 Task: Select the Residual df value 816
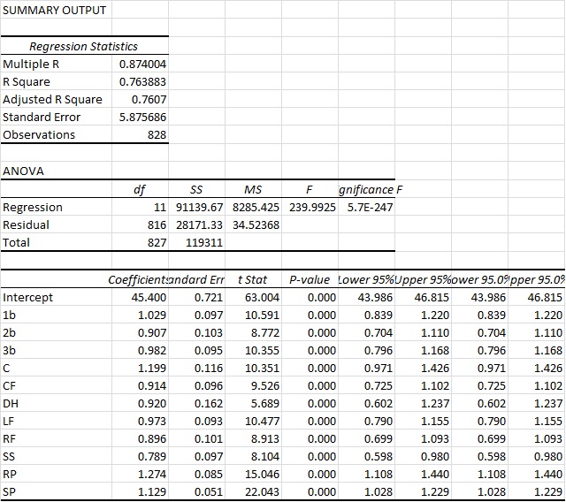coord(157,225)
